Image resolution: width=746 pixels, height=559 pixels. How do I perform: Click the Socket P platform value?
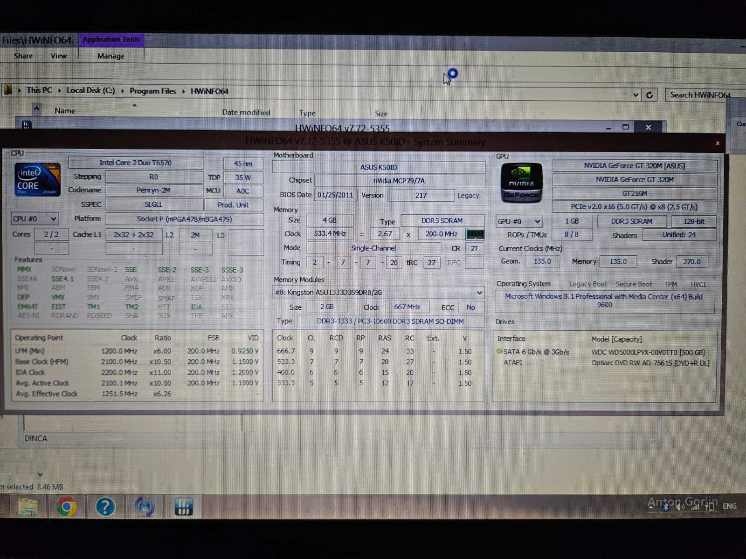click(x=184, y=219)
